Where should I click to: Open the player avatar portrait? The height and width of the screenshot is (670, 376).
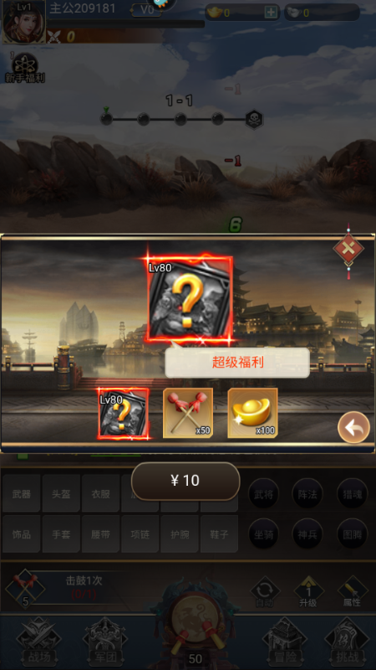(x=24, y=23)
